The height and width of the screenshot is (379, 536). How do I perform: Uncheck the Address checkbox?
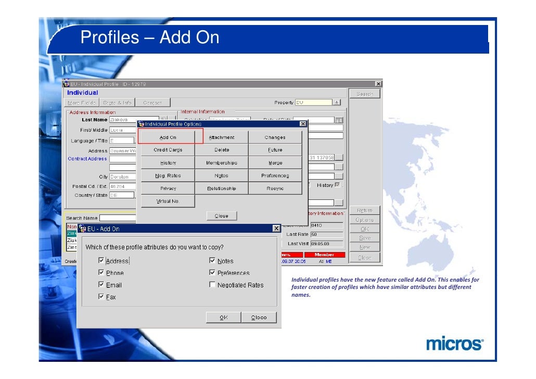click(x=101, y=261)
